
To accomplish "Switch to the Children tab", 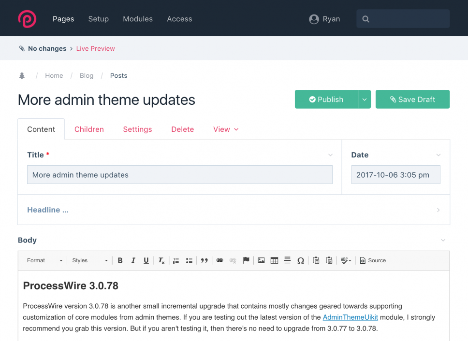I will coord(89,129).
